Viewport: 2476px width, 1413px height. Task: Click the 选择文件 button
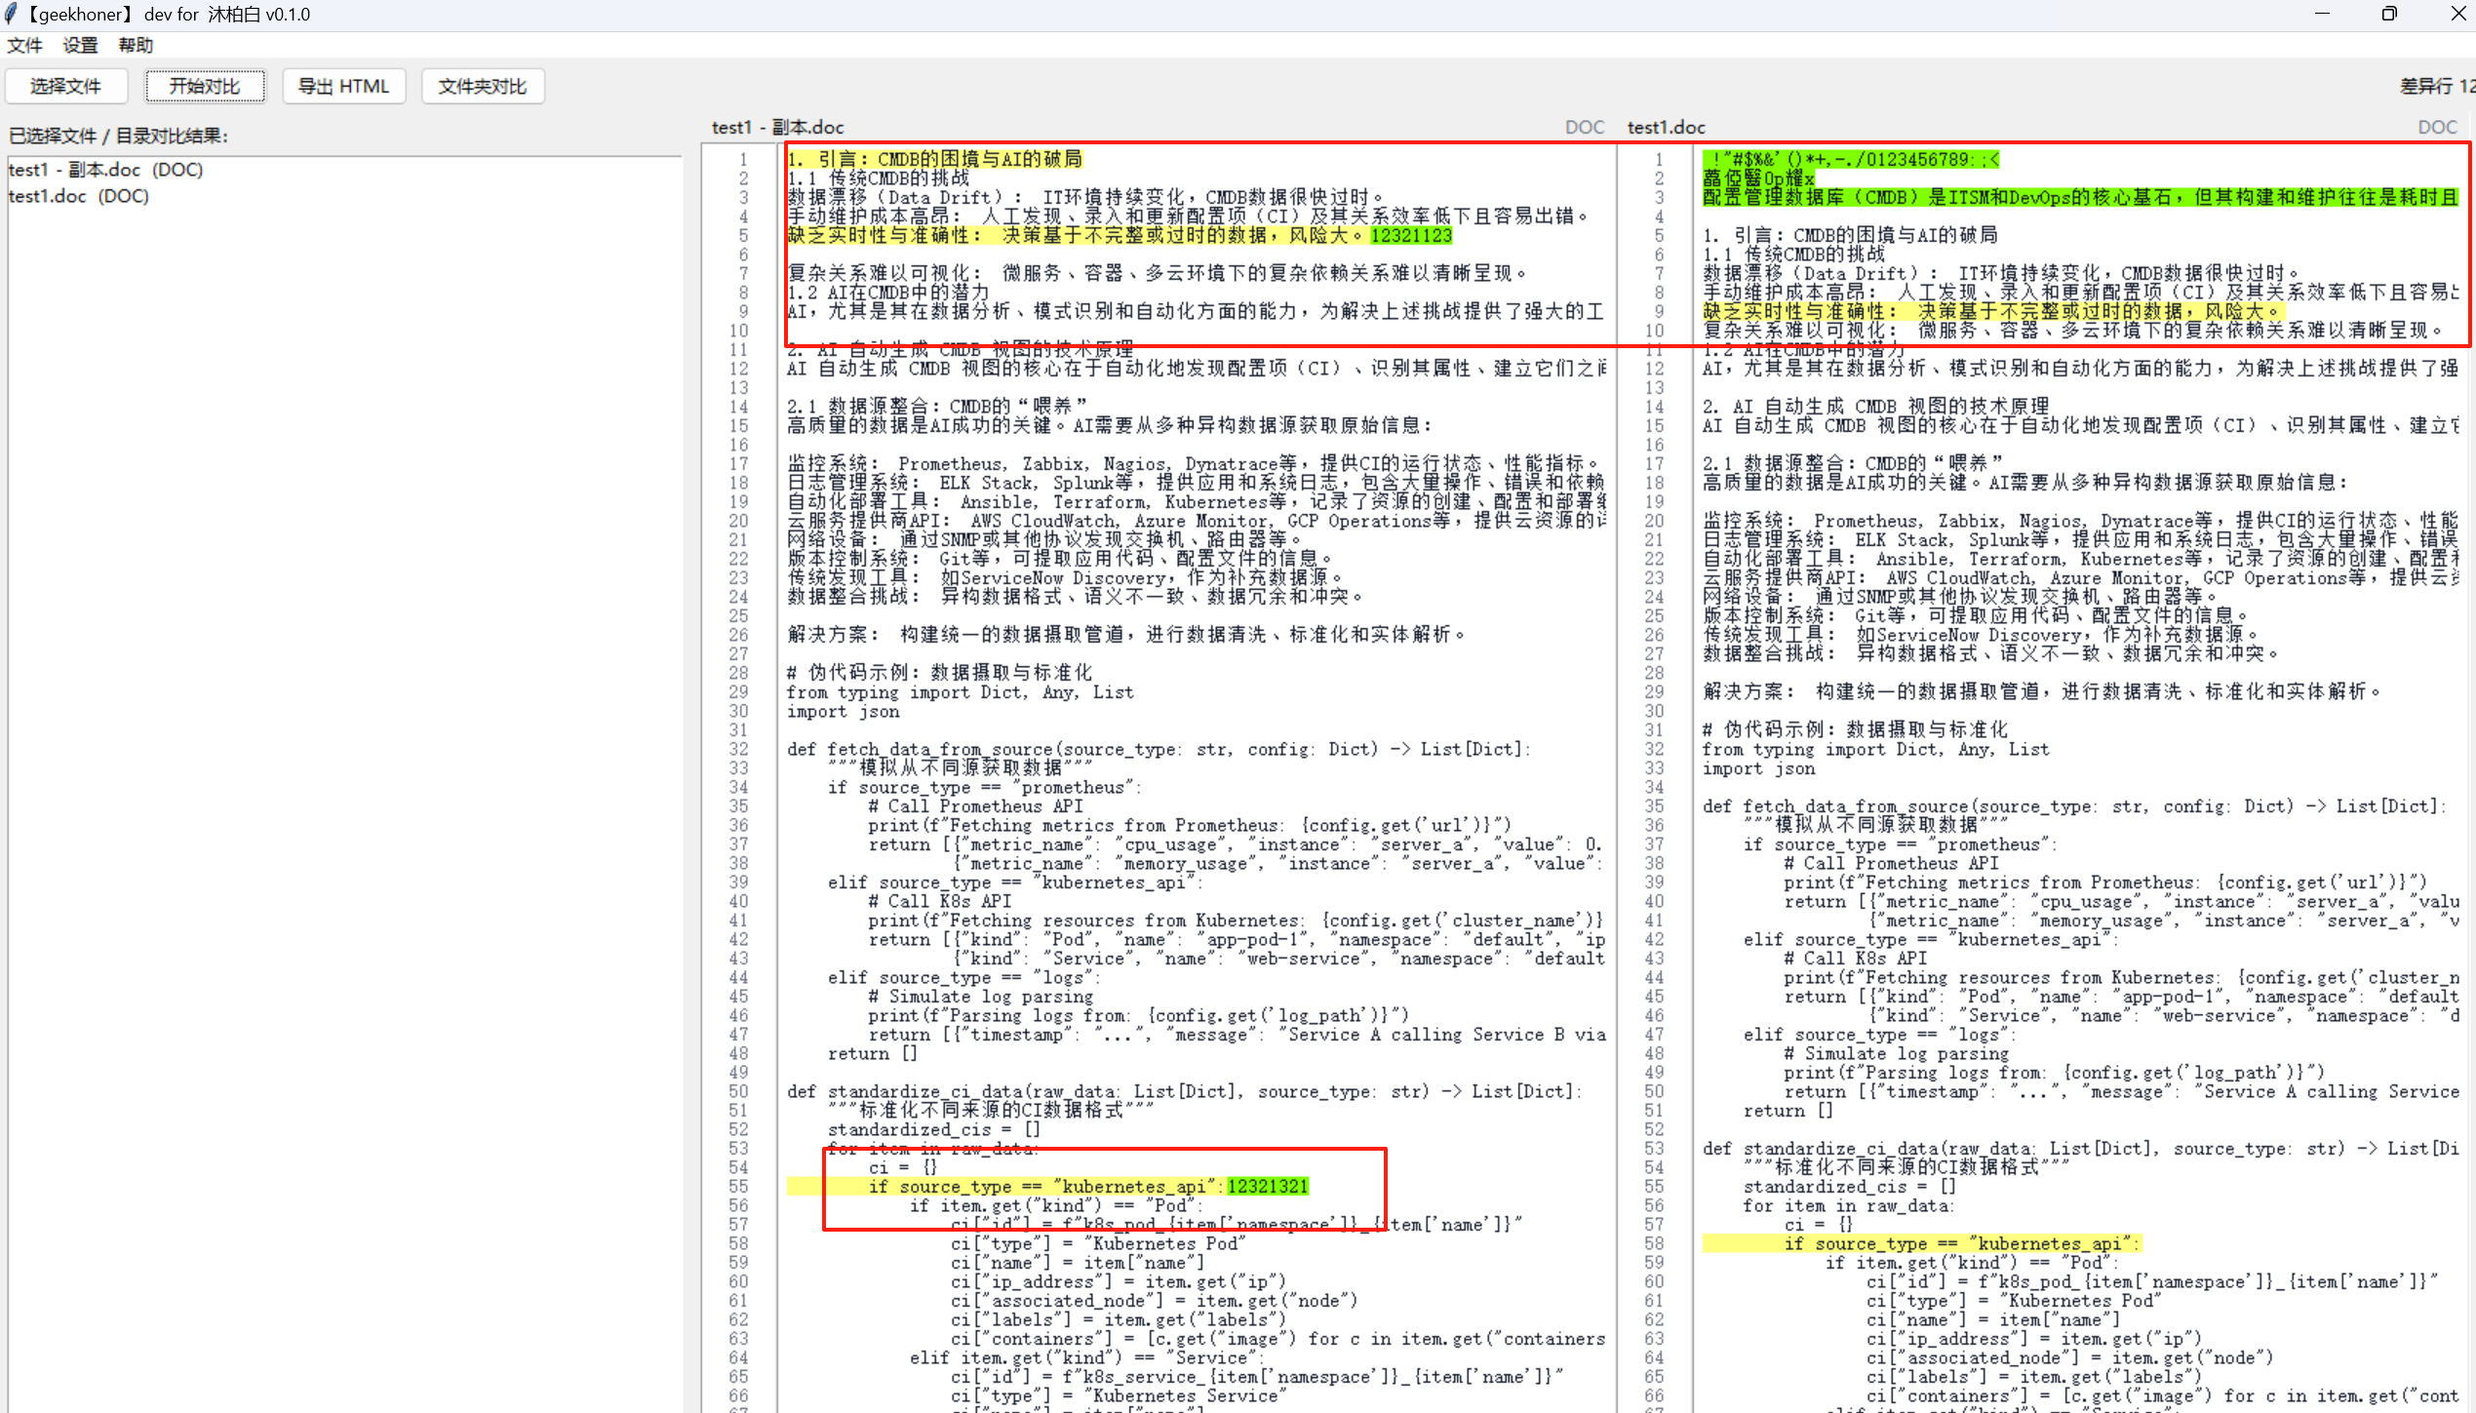[66, 86]
